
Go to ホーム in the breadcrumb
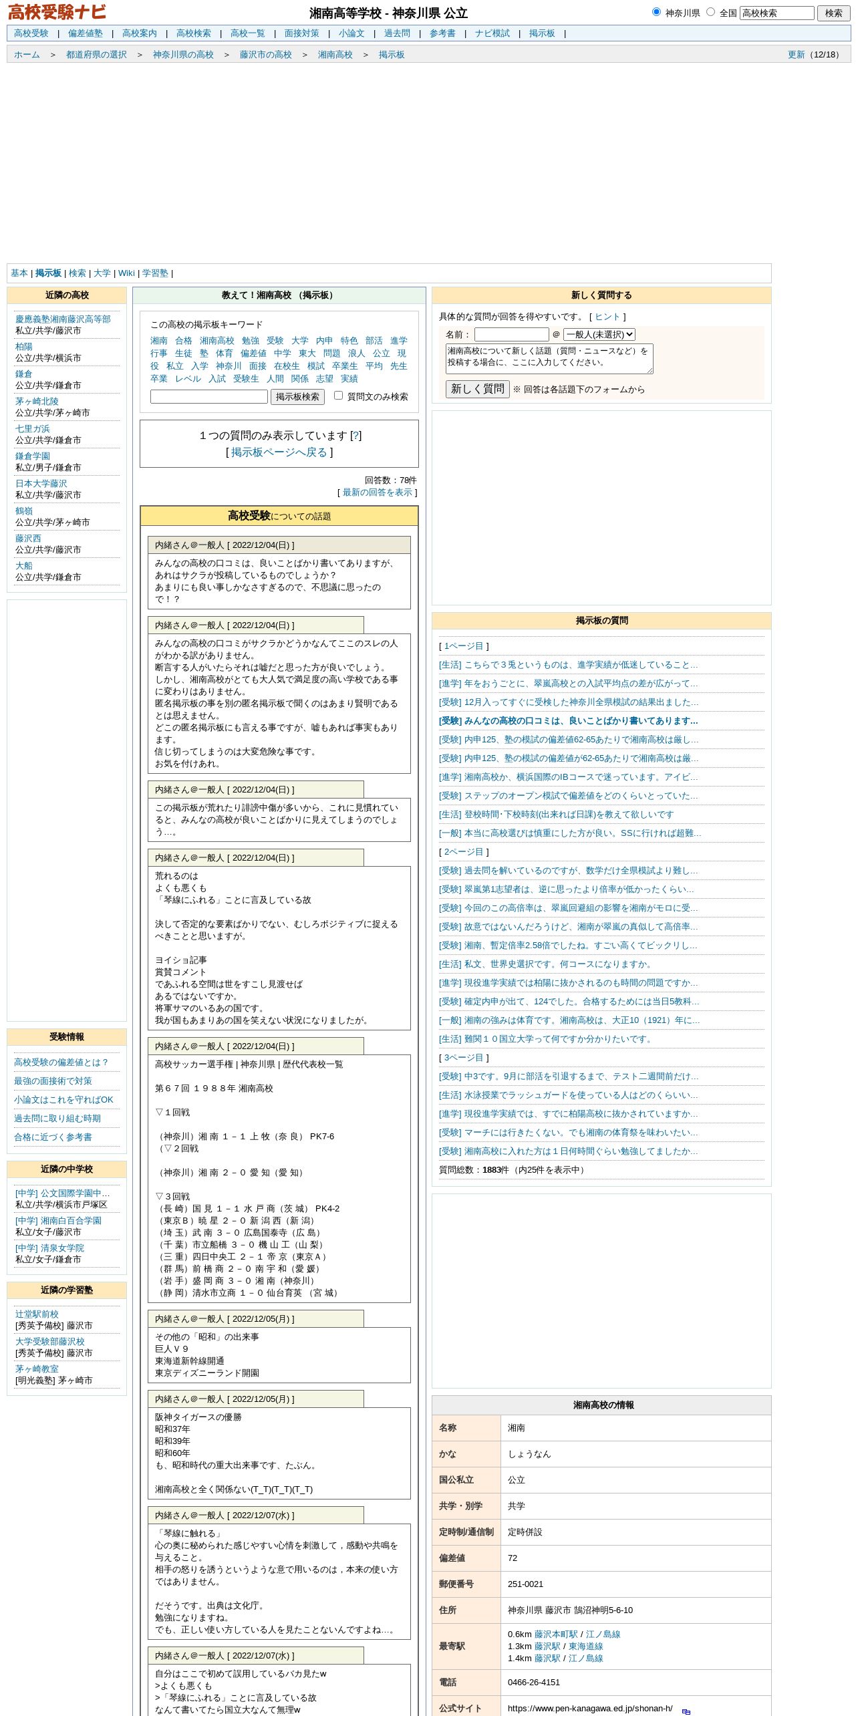(x=27, y=55)
